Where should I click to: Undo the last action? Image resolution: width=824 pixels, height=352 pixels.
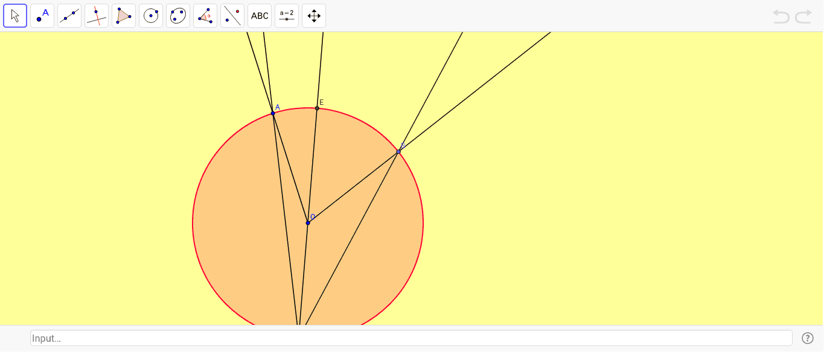click(781, 16)
